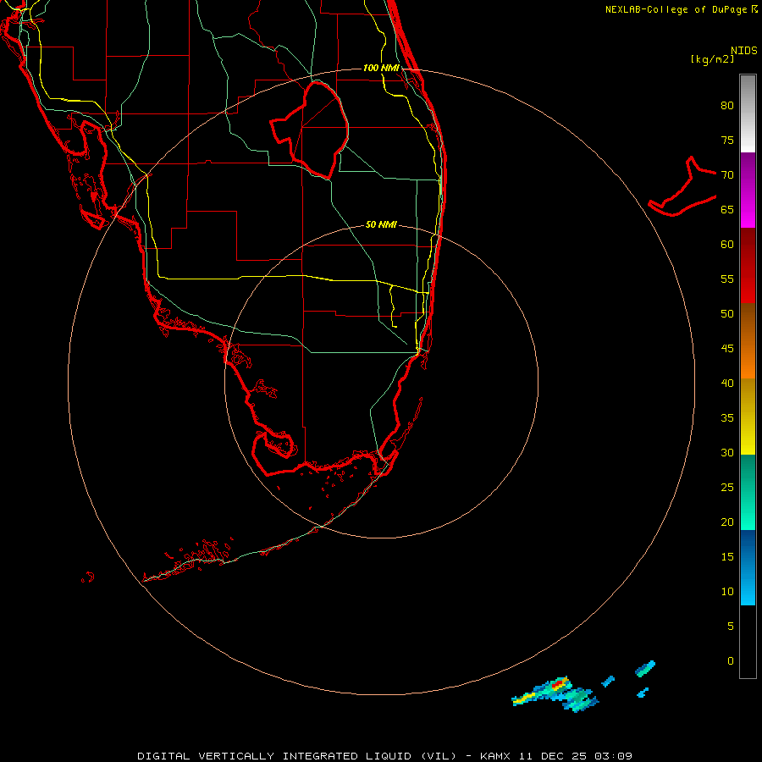Pick the magenta-purple segment of the color bar
Viewport: 762px width, 762px height.
748,190
